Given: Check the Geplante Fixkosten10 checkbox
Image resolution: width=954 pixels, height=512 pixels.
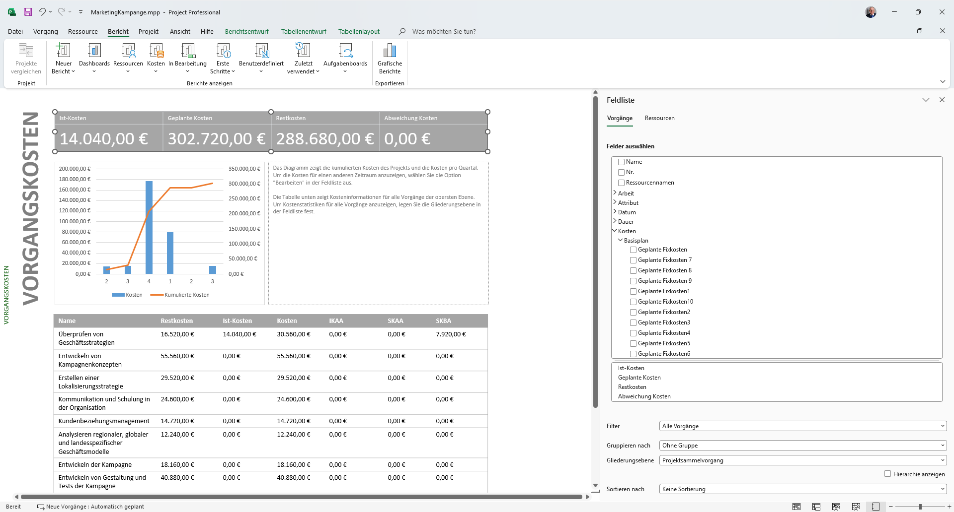Looking at the screenshot, I should (633, 302).
